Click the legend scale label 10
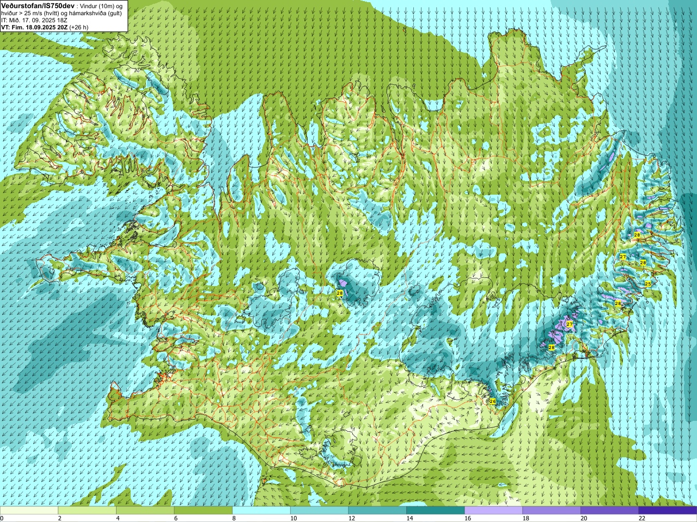The height and width of the screenshot is (522, 697). point(294,518)
